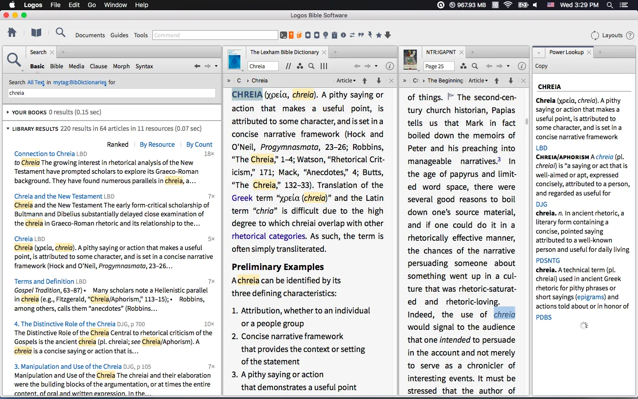The image size is (638, 399).
Task: Open Connection to Chreia result
Action: [x=44, y=154]
